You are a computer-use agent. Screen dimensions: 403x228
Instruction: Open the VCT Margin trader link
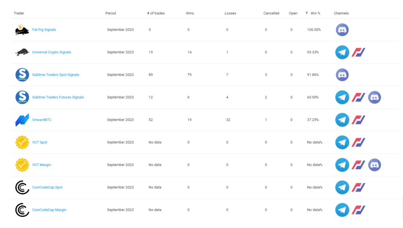41,165
